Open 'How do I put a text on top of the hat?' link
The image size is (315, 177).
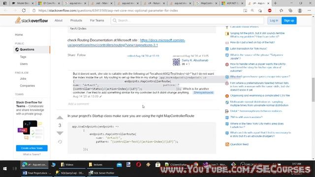coord(252,42)
